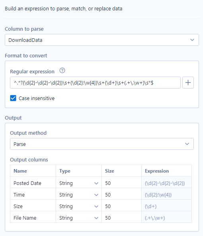Edit the Time name cell
This screenshot has height=236, width=203.
tap(33, 195)
